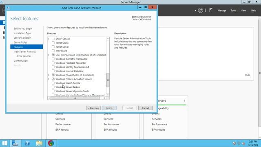The height and width of the screenshot is (147, 261).
Task: Select the Features wizard step
Action: click(27, 47)
